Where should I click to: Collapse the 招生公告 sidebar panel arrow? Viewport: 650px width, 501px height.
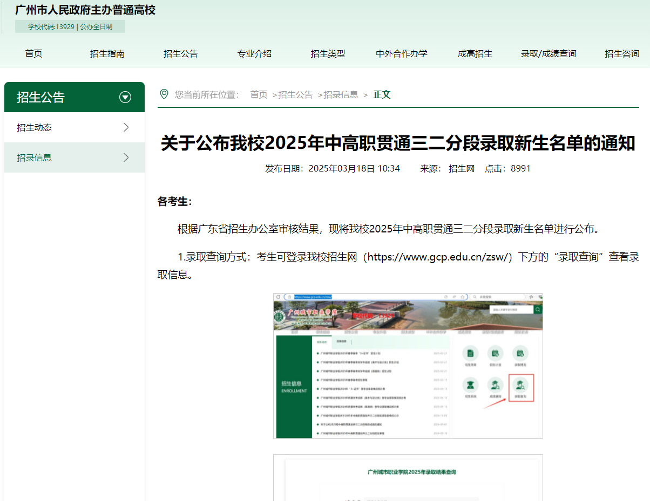pyautogui.click(x=125, y=97)
